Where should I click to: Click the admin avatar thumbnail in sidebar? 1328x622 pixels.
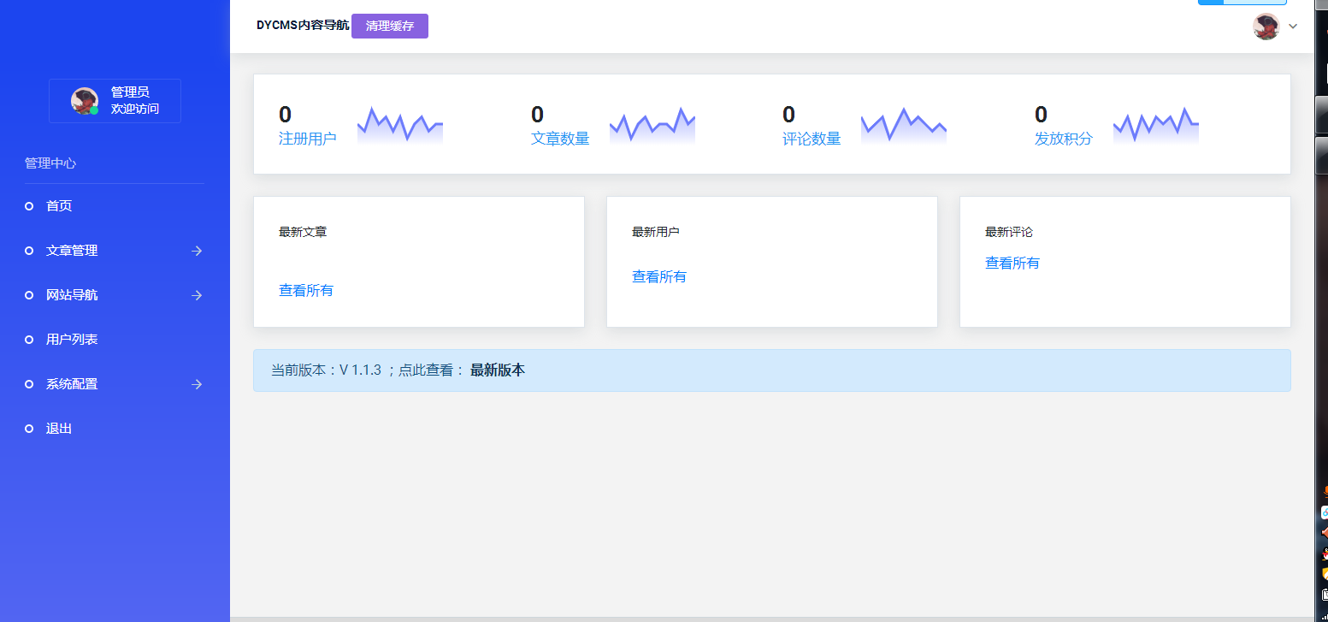83,100
